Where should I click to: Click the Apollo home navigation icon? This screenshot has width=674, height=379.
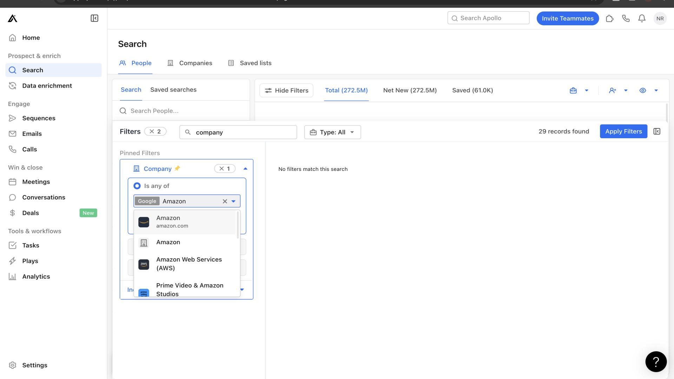click(12, 18)
